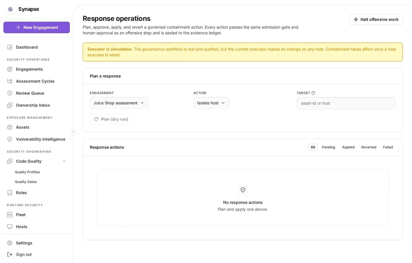Open Assessment Cycles
Viewport: 412px width, 263px height.
point(37,81)
